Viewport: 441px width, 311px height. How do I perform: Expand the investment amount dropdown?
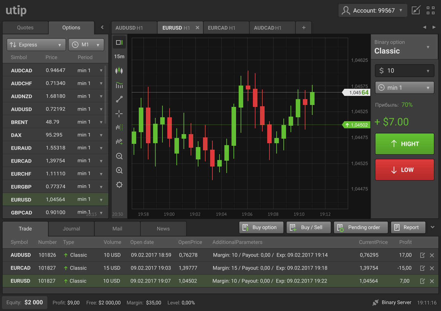click(404, 71)
